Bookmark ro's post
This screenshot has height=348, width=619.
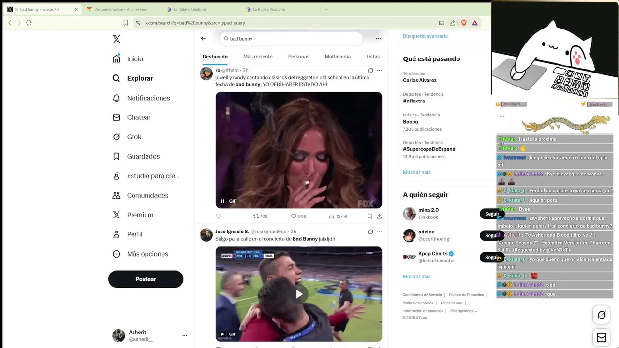point(369,216)
